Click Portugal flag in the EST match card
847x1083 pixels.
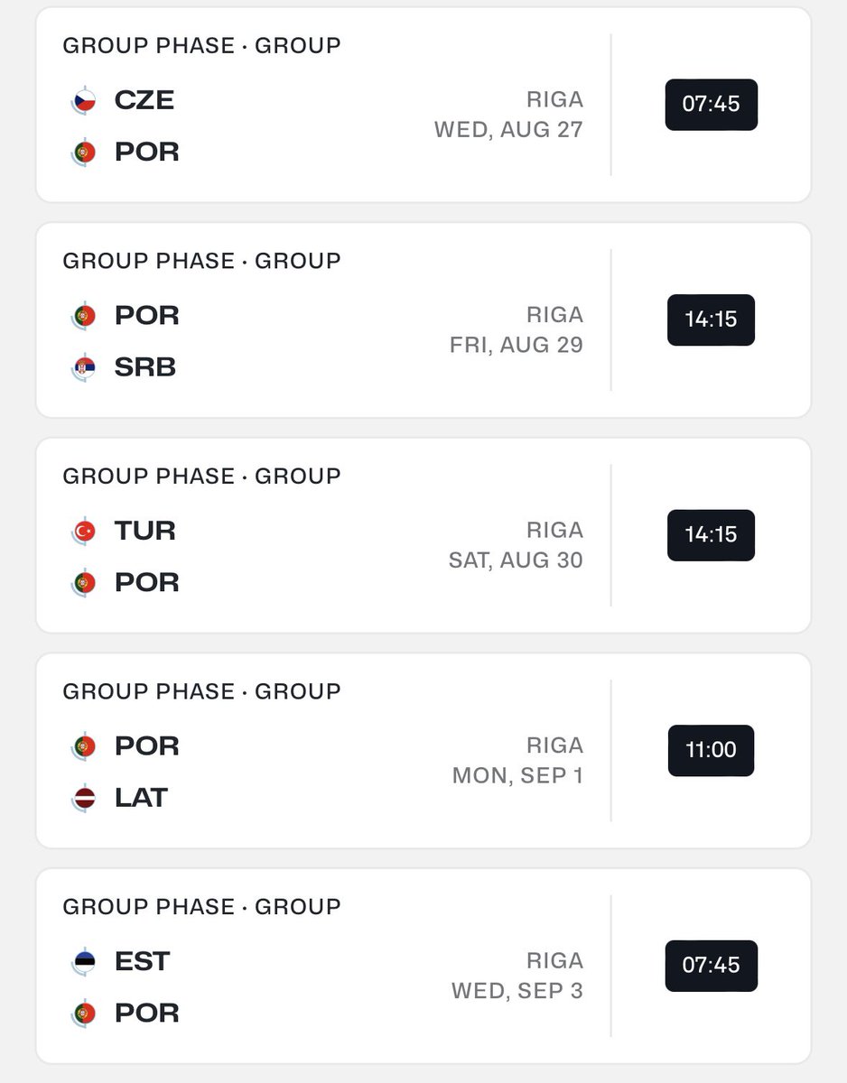tap(84, 1014)
